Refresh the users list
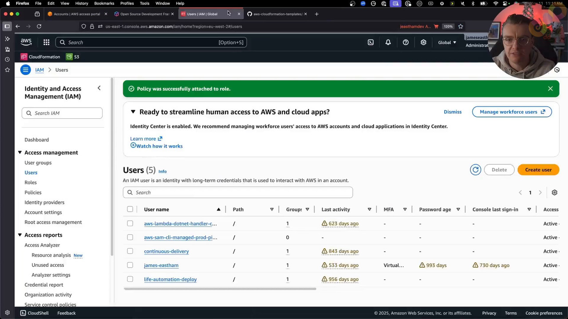 click(475, 170)
